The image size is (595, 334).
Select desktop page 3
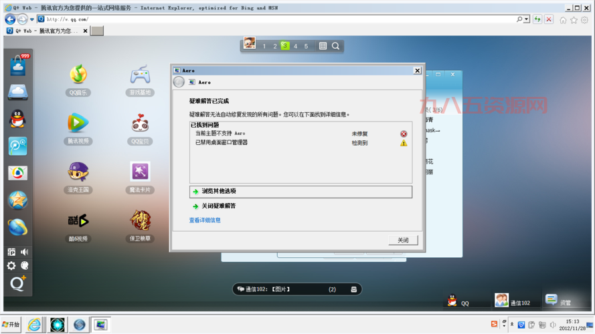[285, 46]
